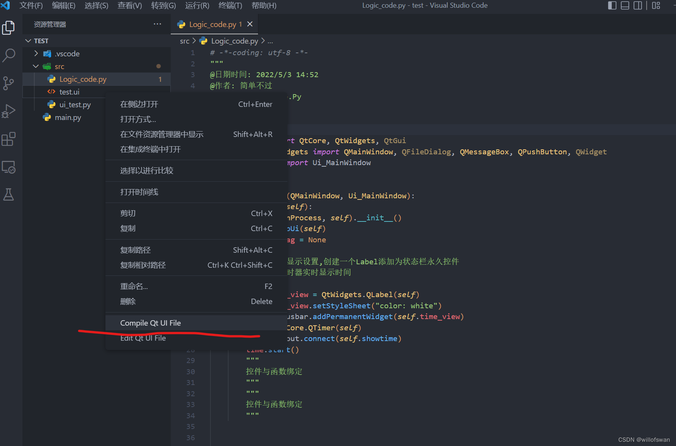Choose 删除 from context menu
Screen dimensions: 676x446
[x=196, y=301]
